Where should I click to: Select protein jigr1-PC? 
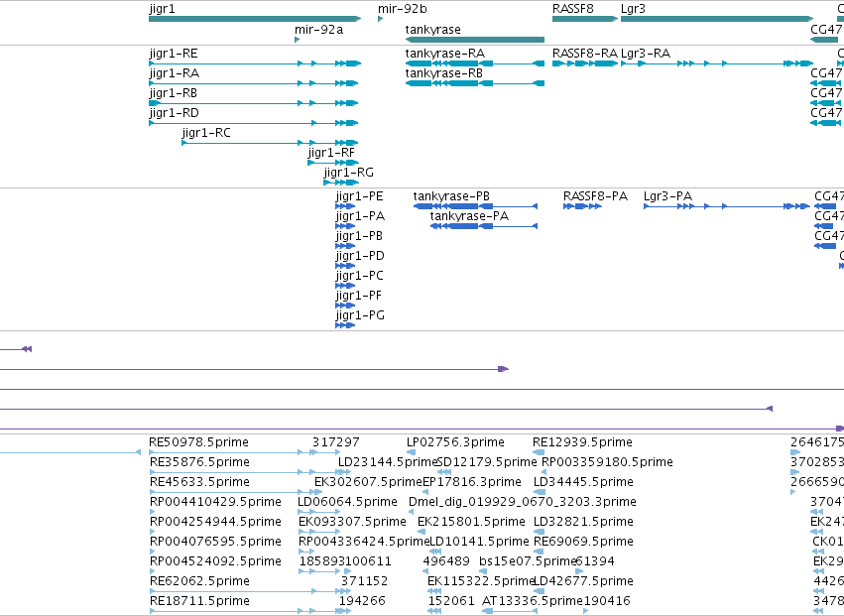345,286
